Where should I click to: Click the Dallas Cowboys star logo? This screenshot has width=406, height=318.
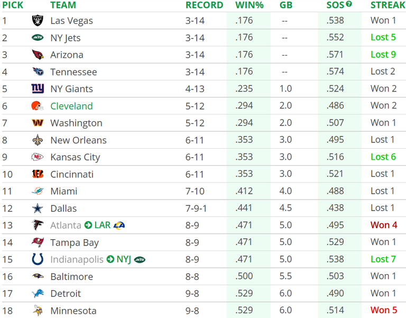click(38, 208)
